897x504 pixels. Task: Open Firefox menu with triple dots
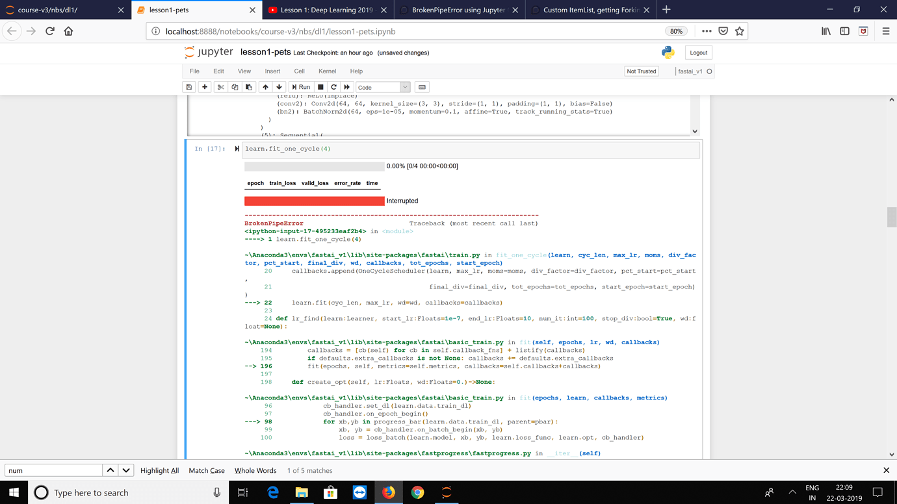click(707, 30)
